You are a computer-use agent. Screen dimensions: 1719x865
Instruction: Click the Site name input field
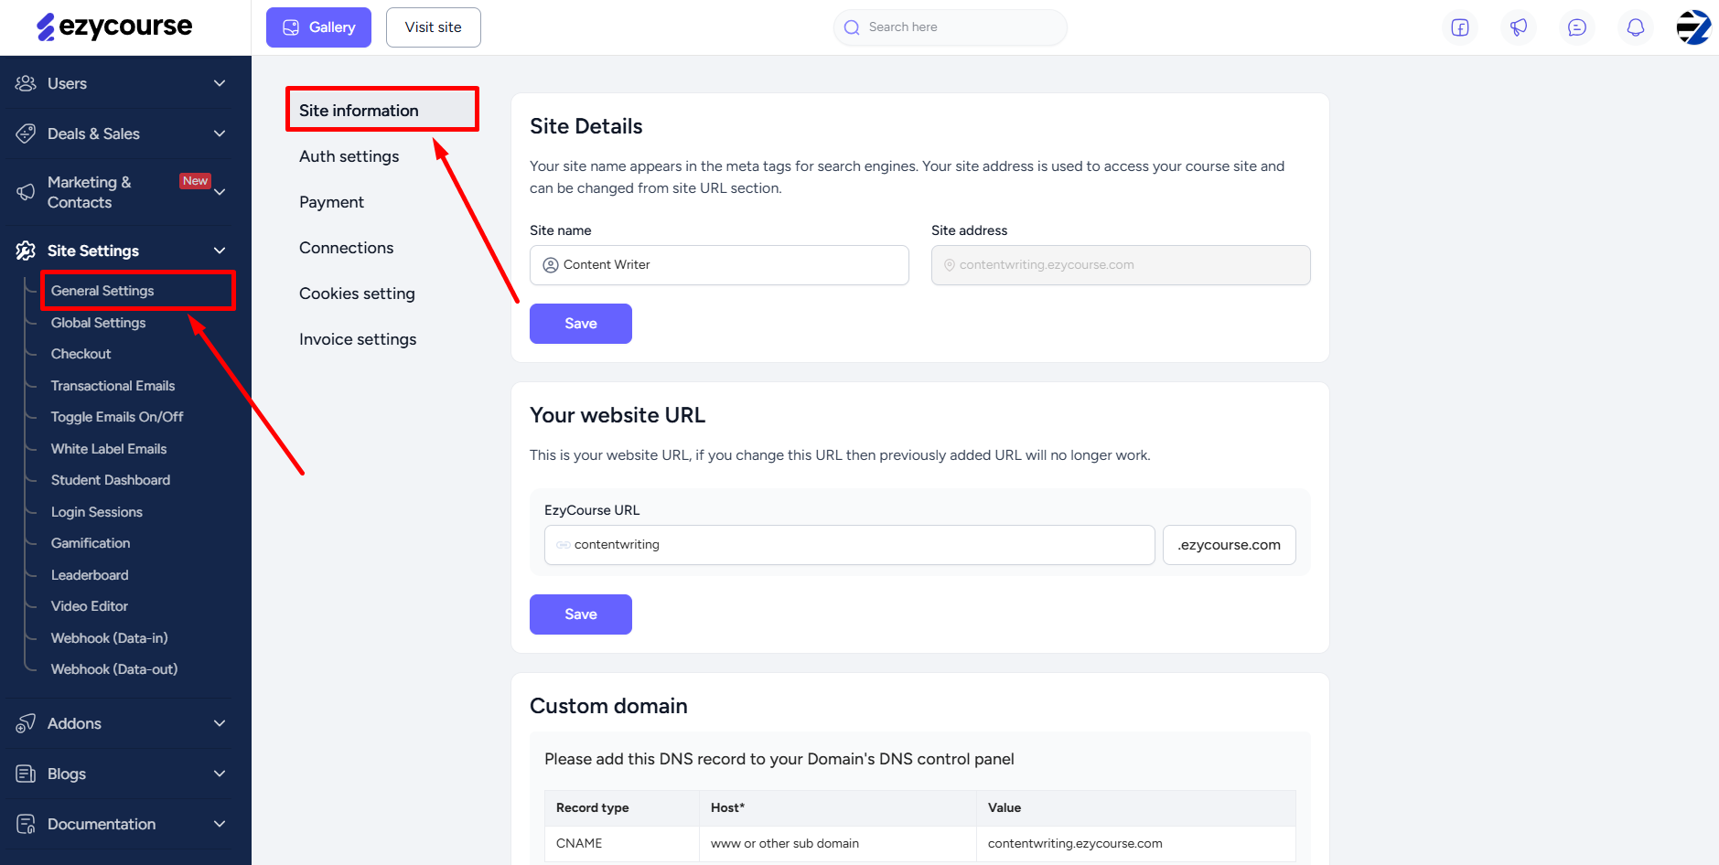[x=719, y=265]
